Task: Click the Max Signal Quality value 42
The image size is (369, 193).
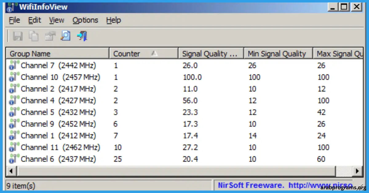Action: [322, 112]
